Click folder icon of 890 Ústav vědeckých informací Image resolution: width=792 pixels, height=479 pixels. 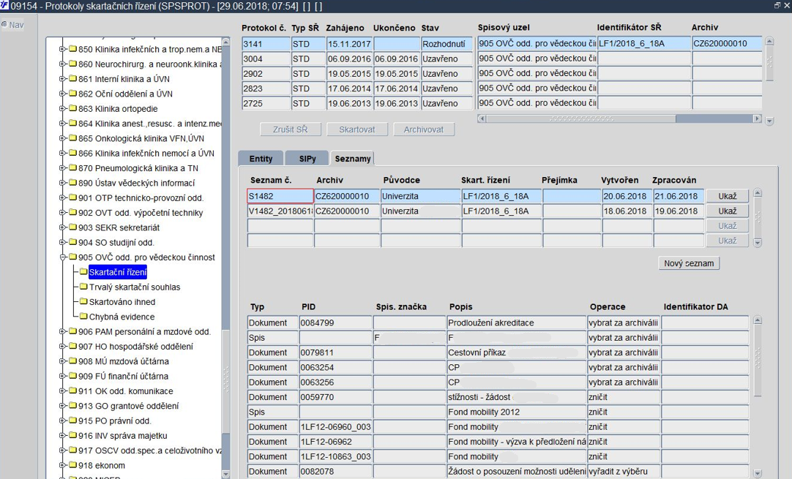72,183
